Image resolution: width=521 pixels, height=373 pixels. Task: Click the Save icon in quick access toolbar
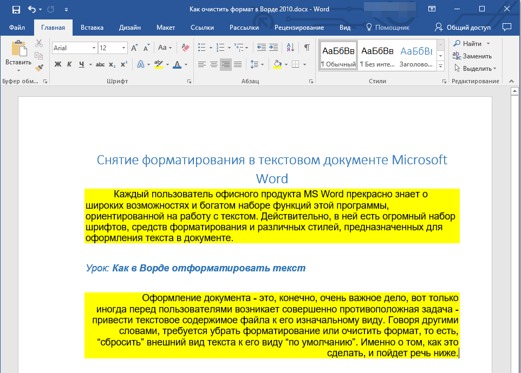click(x=16, y=9)
